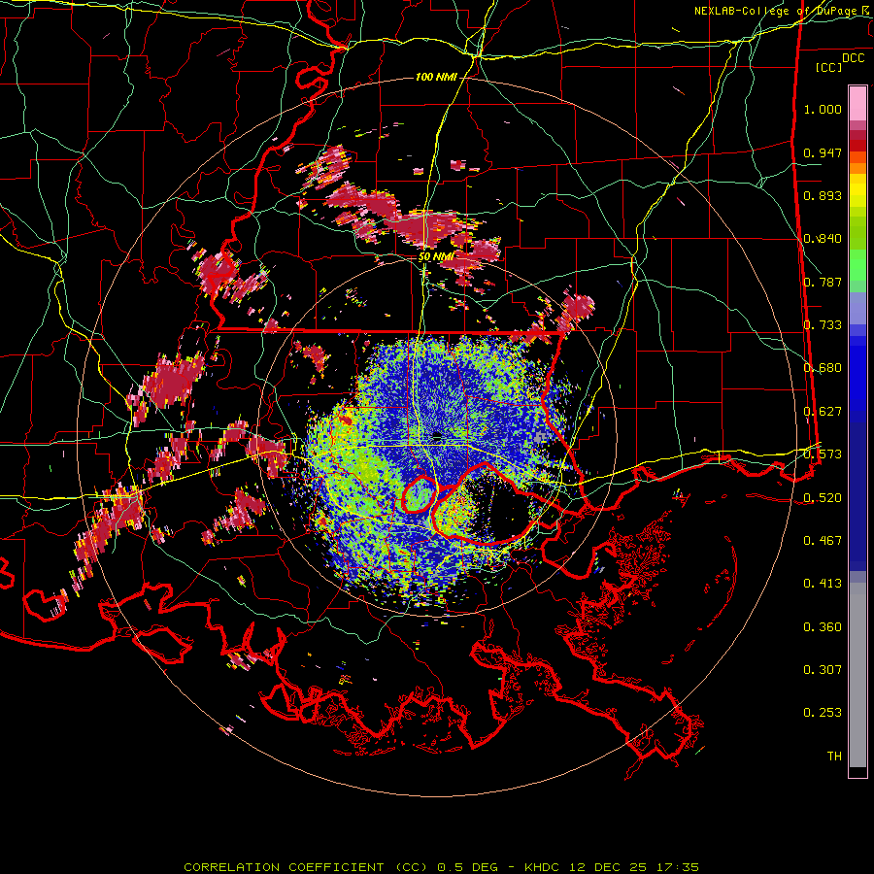This screenshot has height=874, width=874.
Task: Pick the light pink swatch atop the color bar
Action: [857, 103]
